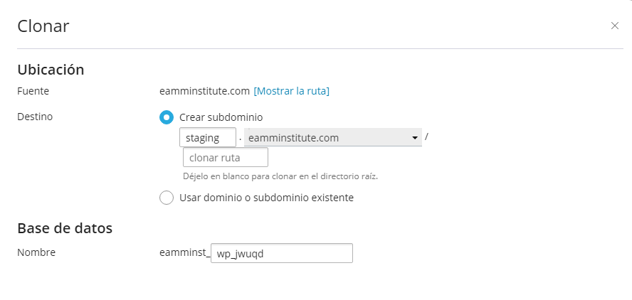Click the Mostrar la ruta link
Image resolution: width=632 pixels, height=300 pixels.
coord(291,92)
